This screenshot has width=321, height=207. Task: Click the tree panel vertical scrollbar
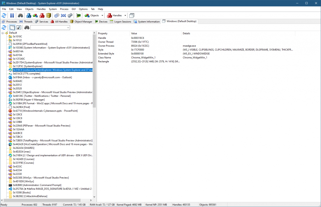point(94,125)
